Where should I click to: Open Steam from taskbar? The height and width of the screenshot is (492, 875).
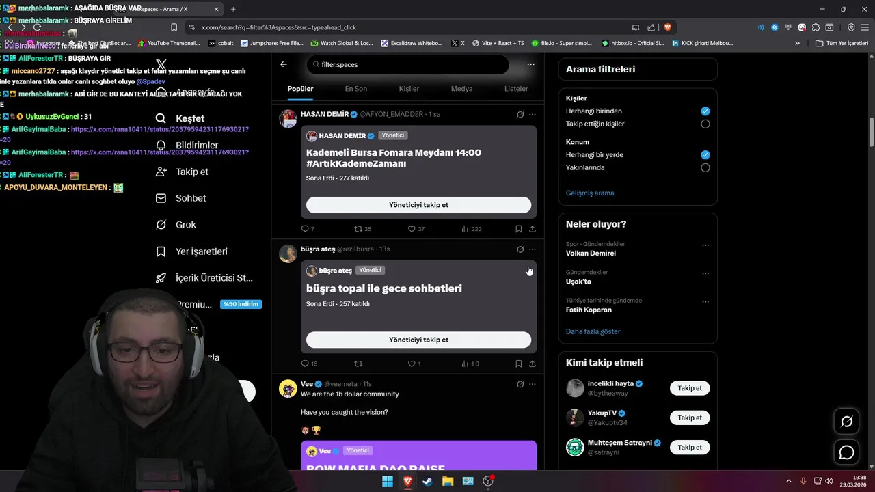pyautogui.click(x=427, y=481)
